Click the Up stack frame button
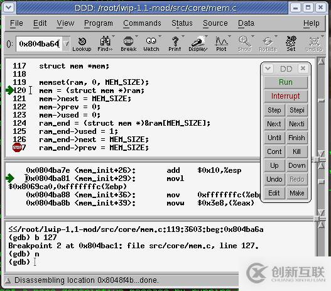 pyautogui.click(x=274, y=165)
